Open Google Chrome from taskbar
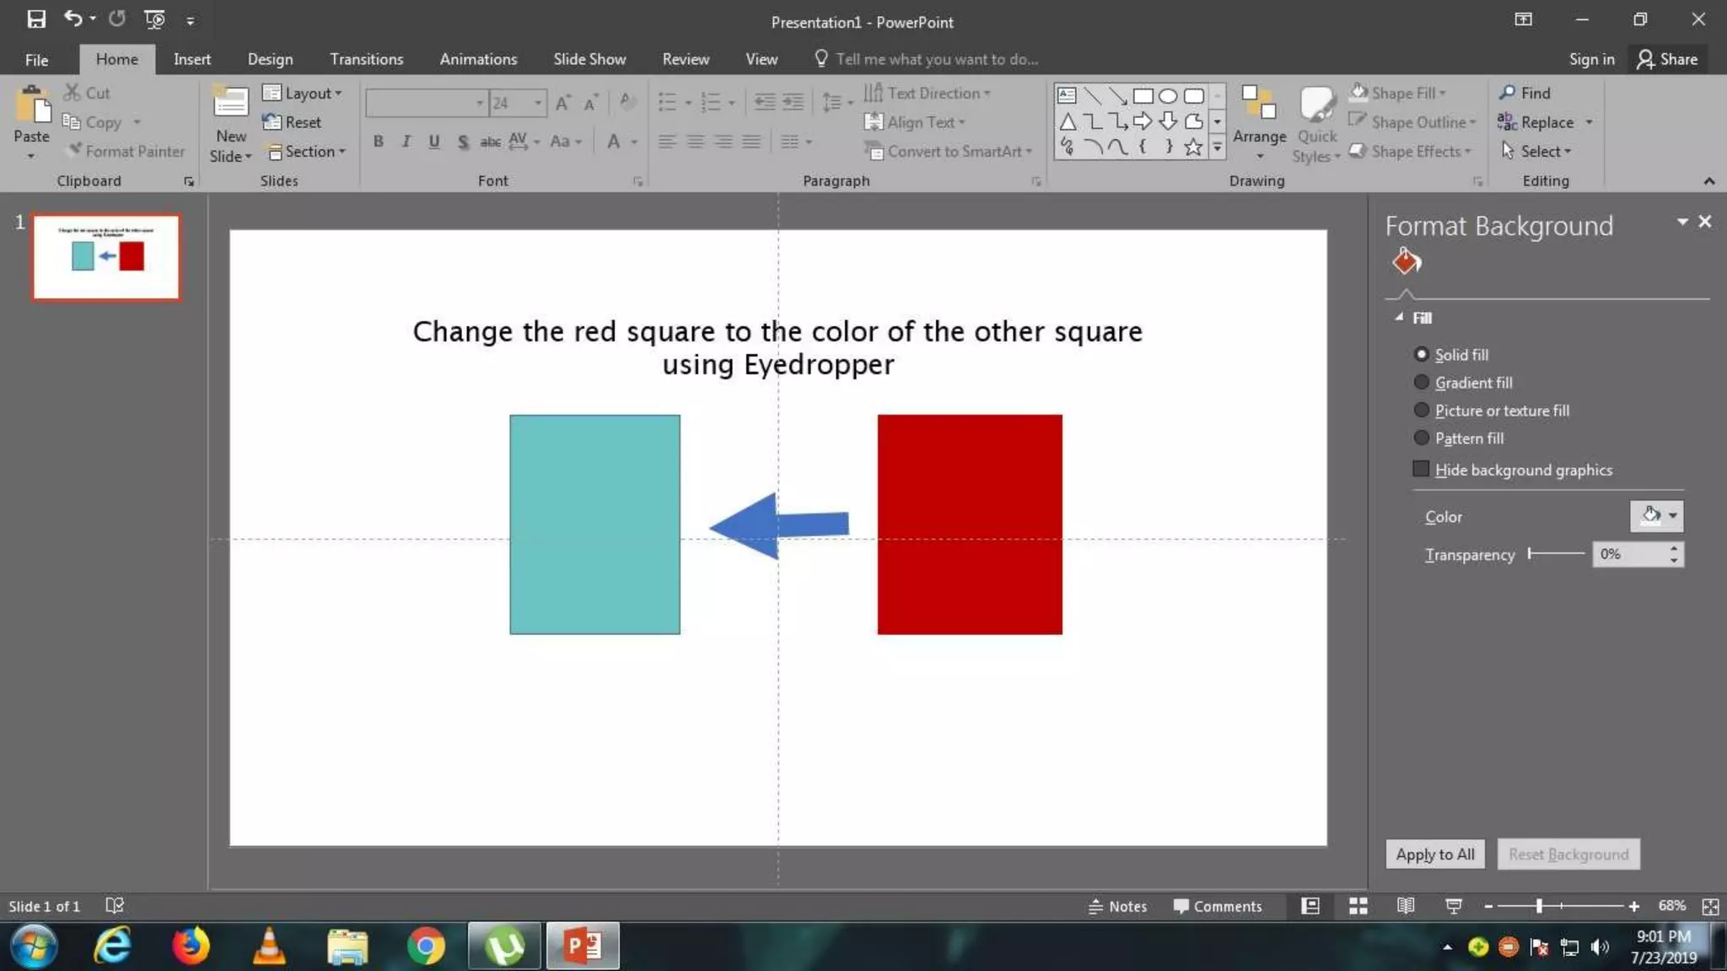 click(426, 946)
